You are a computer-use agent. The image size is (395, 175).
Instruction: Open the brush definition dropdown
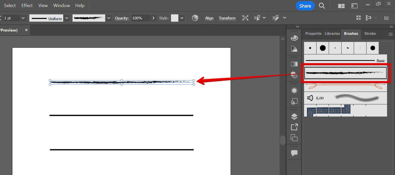pos(109,18)
